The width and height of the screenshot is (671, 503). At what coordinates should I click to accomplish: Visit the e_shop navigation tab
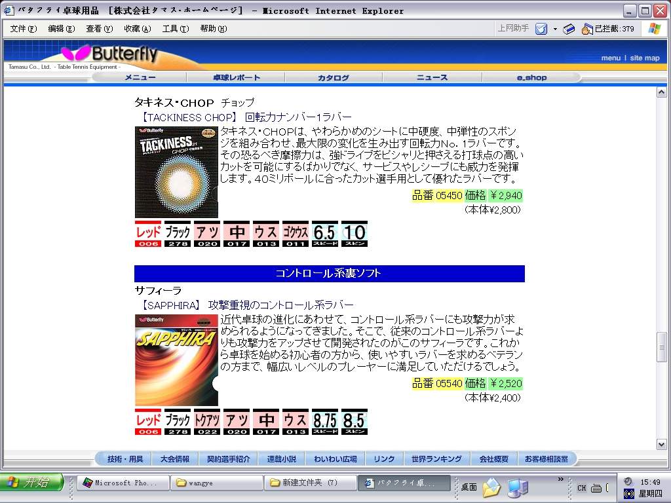tap(531, 77)
